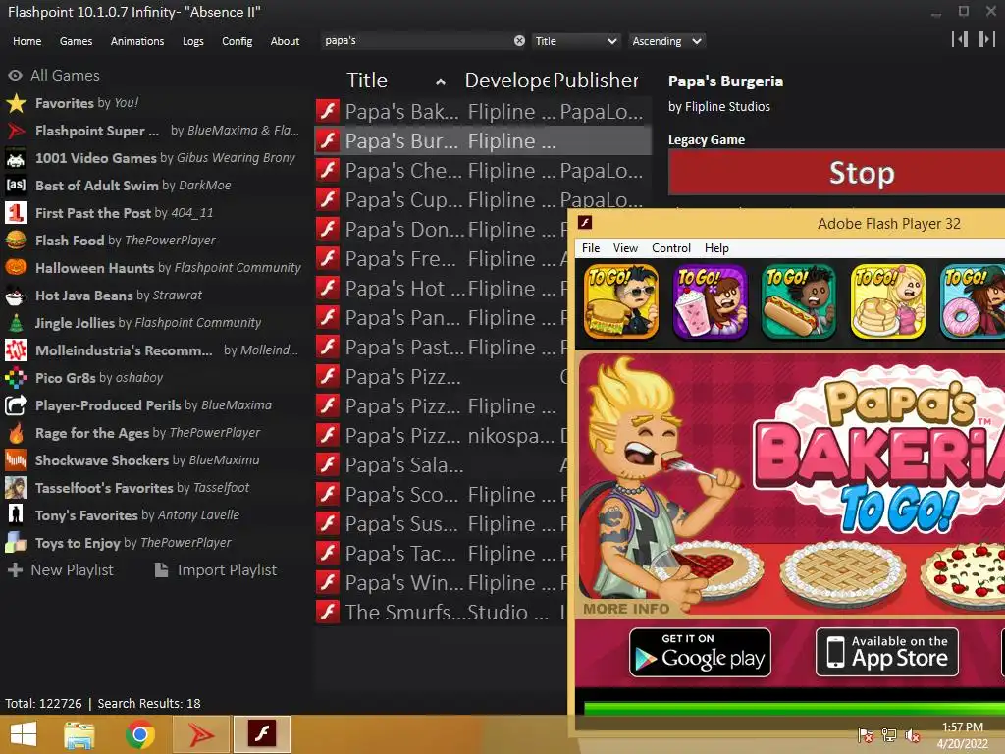
Task: Open the Pico Gr8s playlist icon
Action: (16, 378)
